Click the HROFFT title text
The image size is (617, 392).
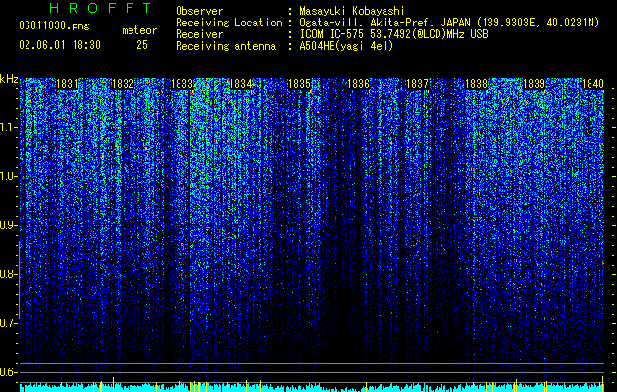coord(100,8)
